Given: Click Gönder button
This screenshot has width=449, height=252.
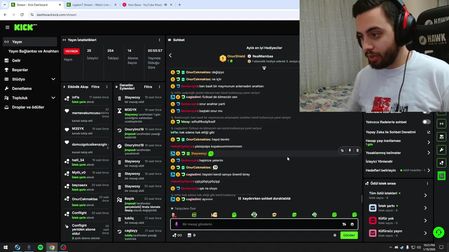Looking at the screenshot, I should coord(349,235).
